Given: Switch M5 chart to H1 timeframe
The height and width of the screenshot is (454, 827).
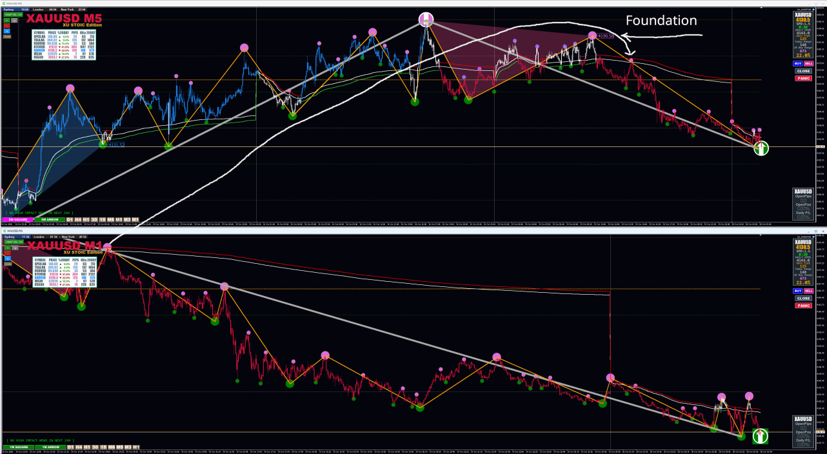Looking at the screenshot, I should click(86, 219).
